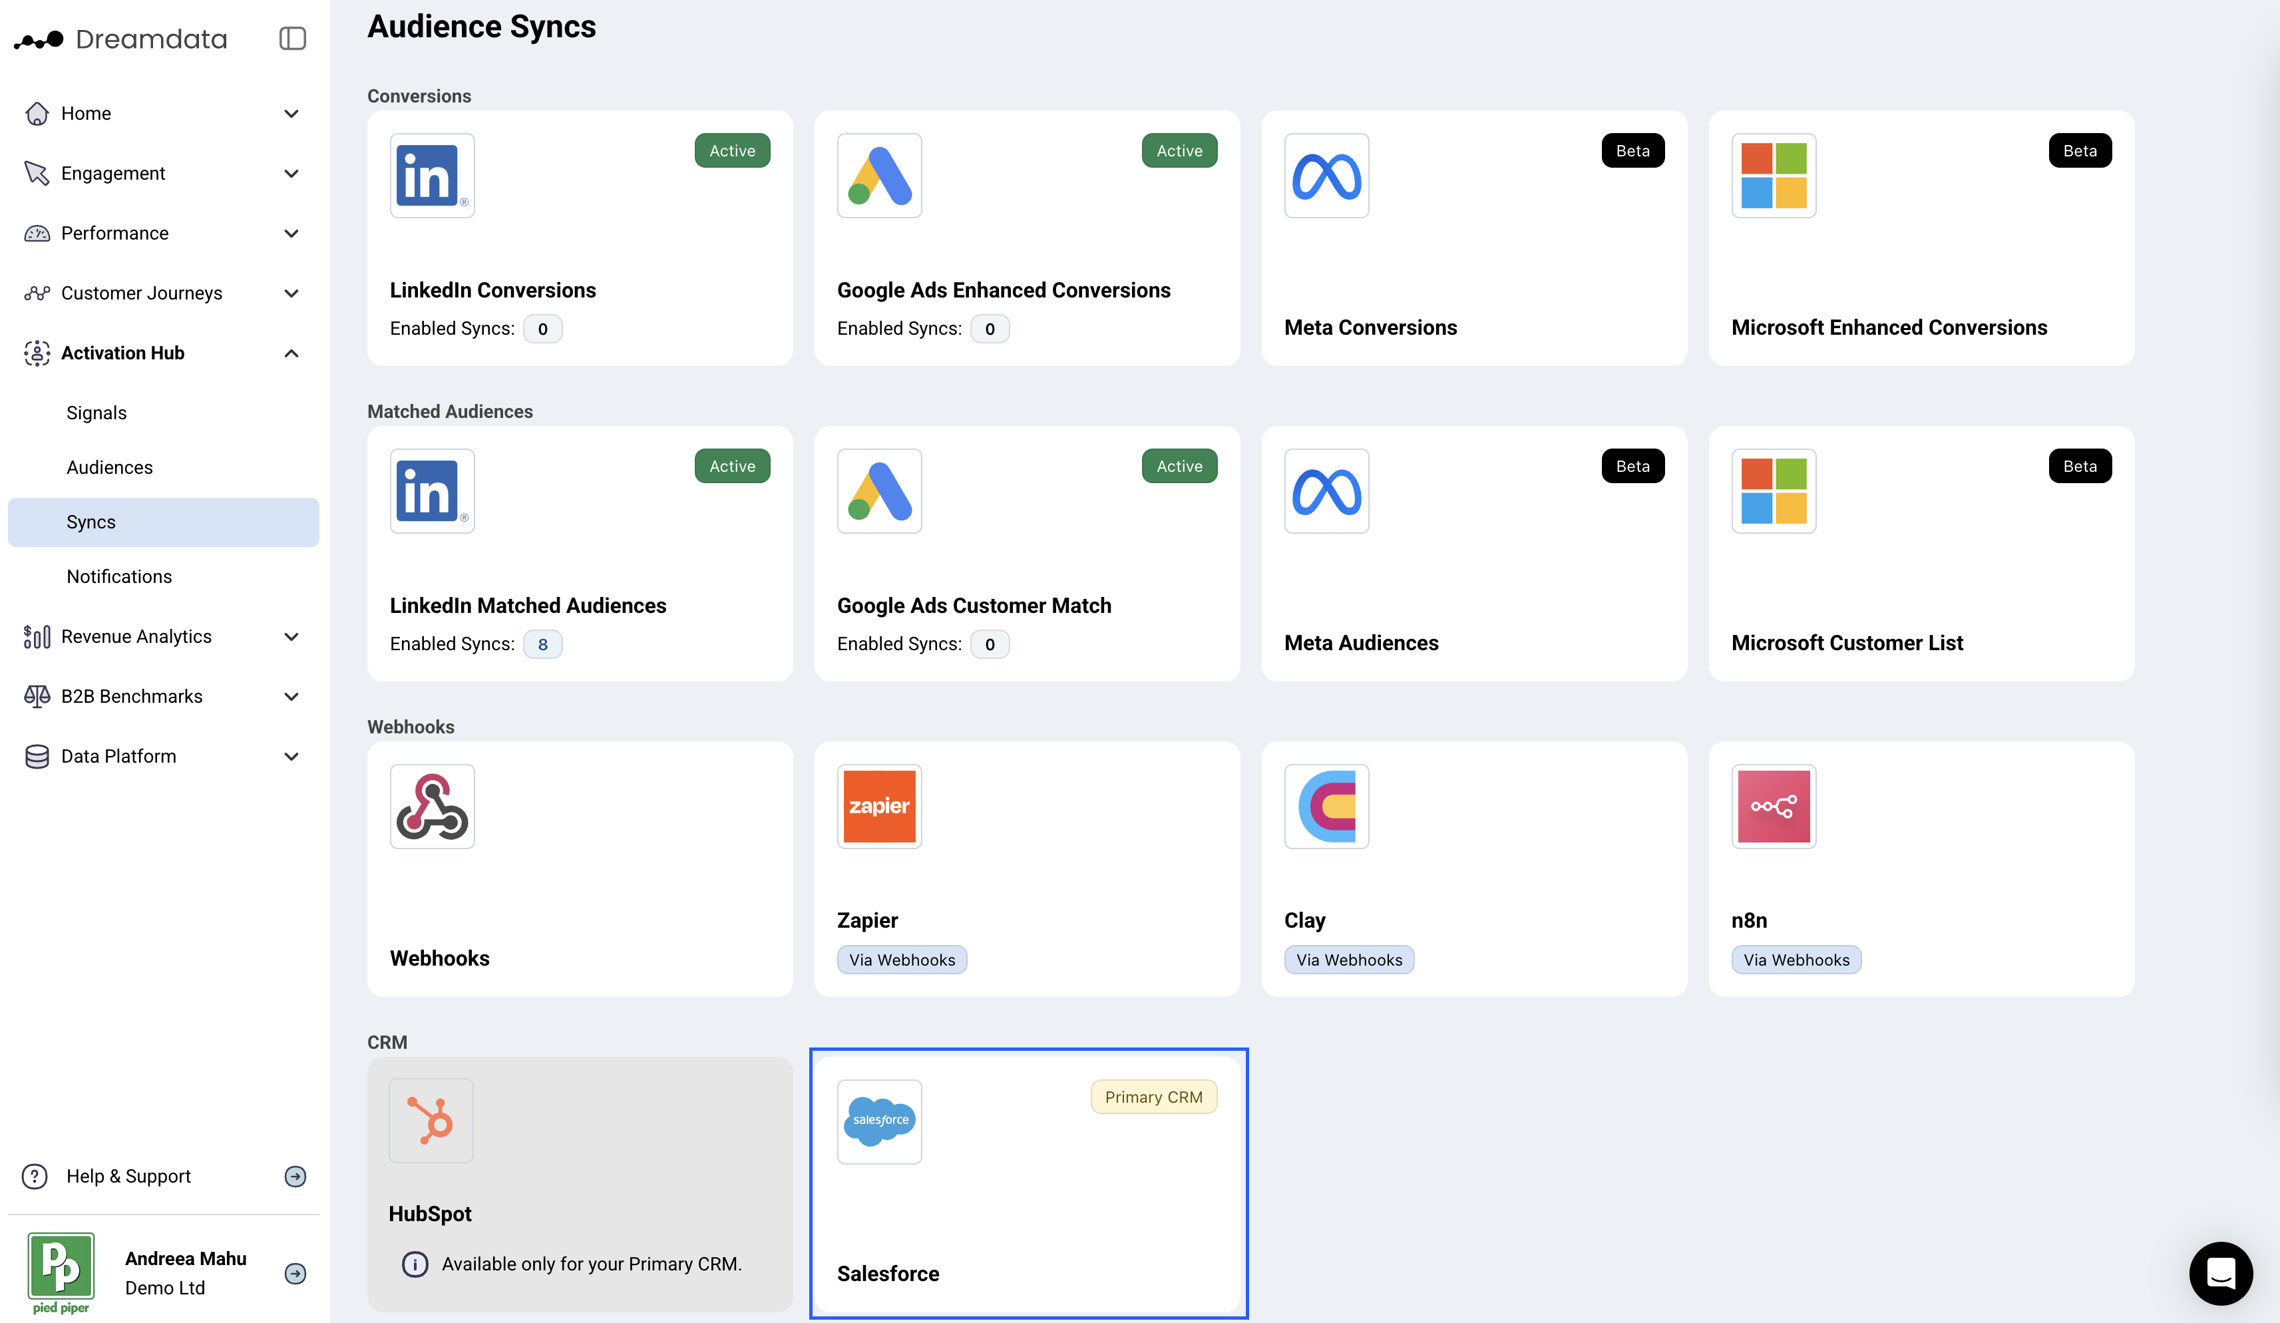This screenshot has width=2280, height=1323.
Task: Click the Microsoft Customer List logo
Action: pyautogui.click(x=1772, y=491)
